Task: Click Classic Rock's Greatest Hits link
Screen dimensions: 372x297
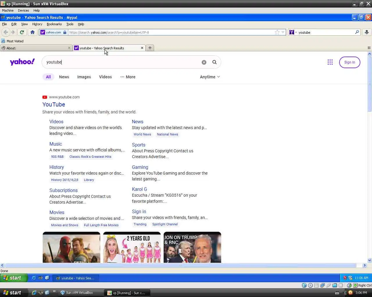Action: [90, 157]
